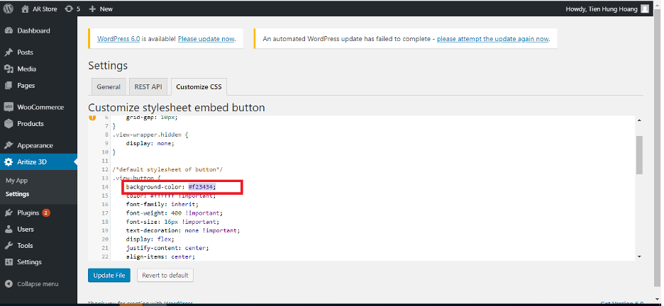Open the WooCommerce sidebar icon

pyautogui.click(x=9, y=107)
